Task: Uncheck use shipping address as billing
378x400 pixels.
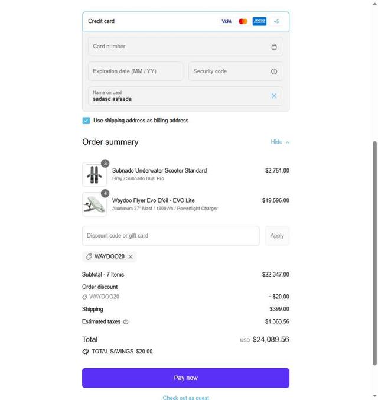Action: pyautogui.click(x=86, y=121)
